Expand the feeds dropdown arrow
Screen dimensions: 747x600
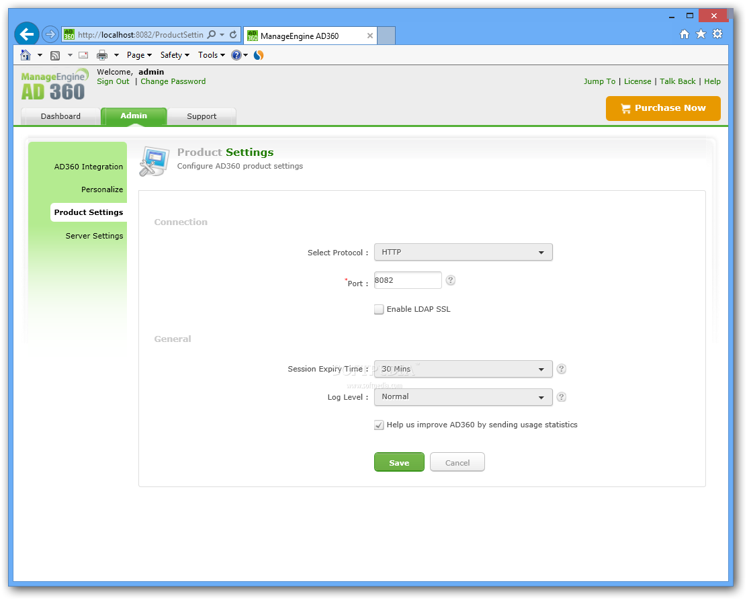70,55
